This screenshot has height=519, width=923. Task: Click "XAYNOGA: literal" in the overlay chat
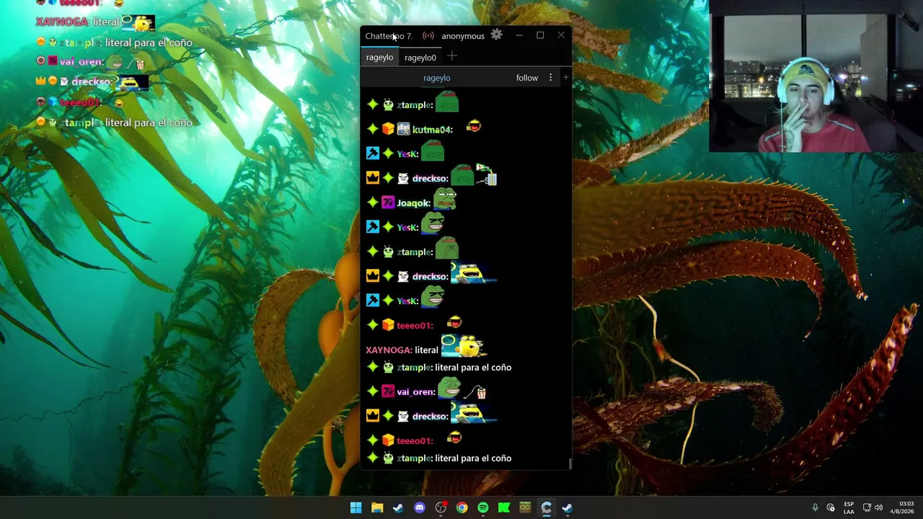tap(77, 22)
